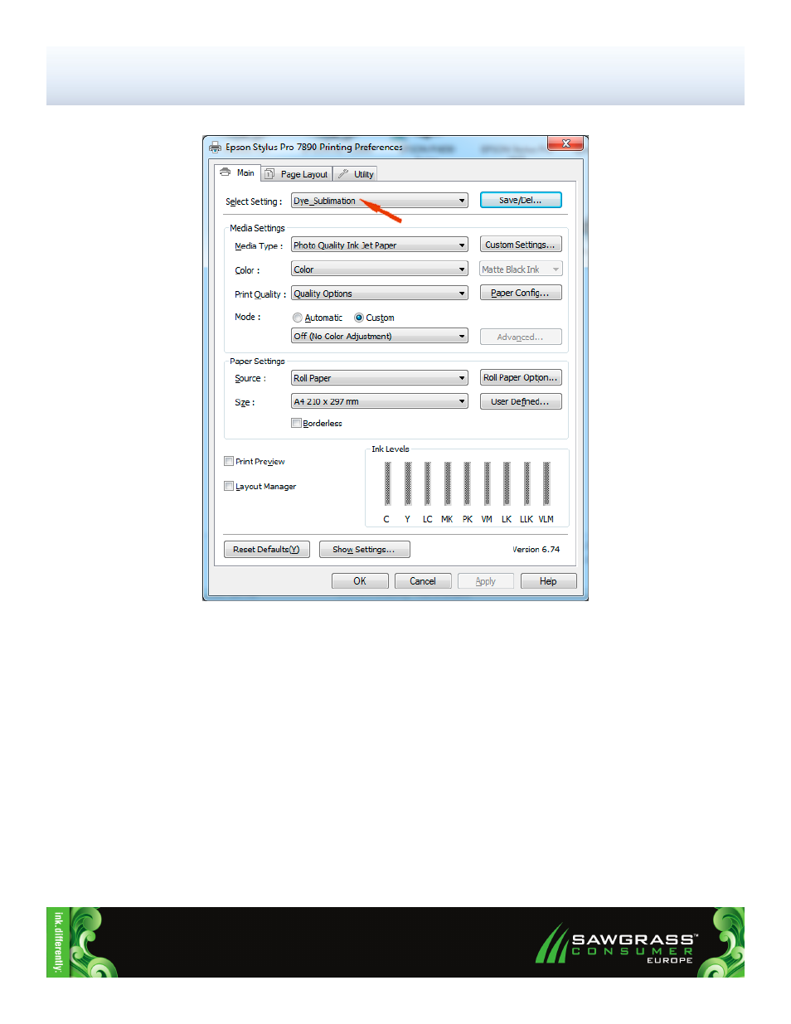The height and width of the screenshot is (1024, 791).
Task: Open Help for the dialog
Action: [549, 581]
